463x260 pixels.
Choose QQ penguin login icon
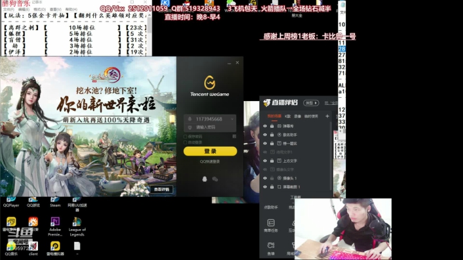coord(204,179)
